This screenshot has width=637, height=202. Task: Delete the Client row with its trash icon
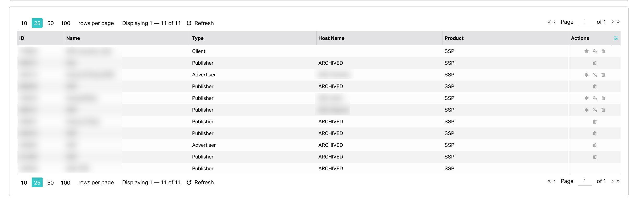(603, 51)
